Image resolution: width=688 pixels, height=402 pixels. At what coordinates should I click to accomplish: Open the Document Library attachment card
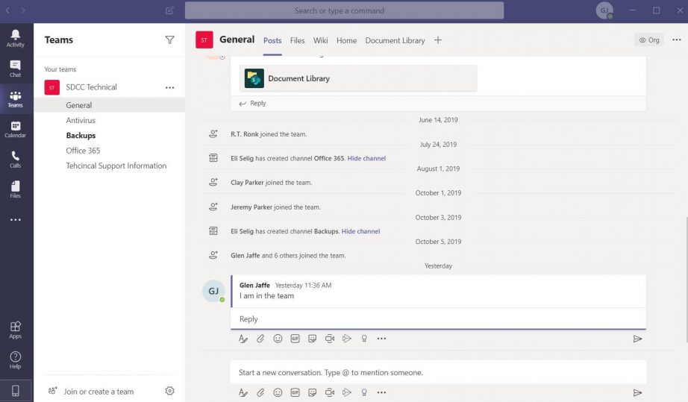(x=357, y=78)
